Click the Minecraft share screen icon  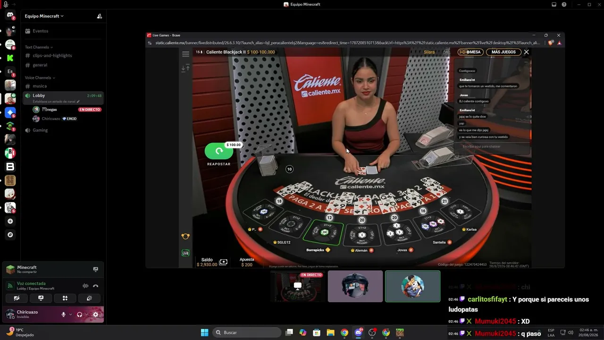pyautogui.click(x=95, y=269)
